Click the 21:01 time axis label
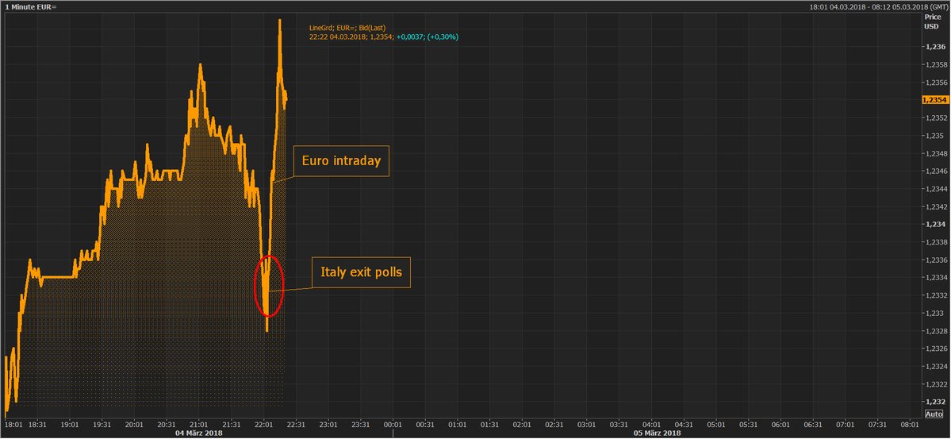 (199, 426)
